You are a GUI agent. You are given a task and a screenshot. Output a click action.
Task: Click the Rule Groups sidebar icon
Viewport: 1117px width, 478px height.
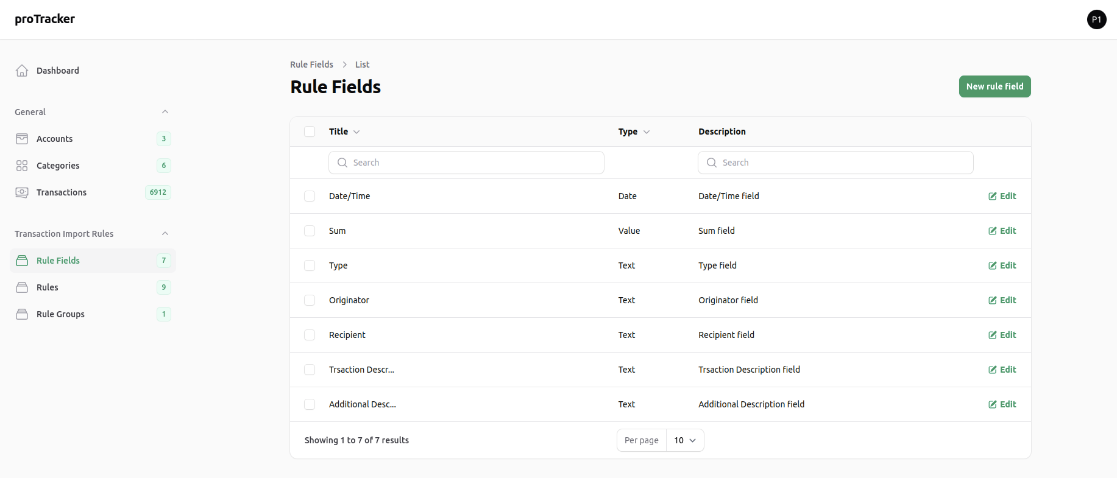click(x=22, y=314)
